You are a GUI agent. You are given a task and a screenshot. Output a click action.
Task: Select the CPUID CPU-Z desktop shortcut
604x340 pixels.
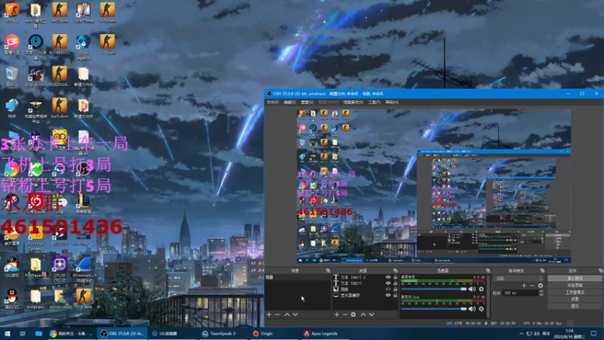tap(60, 270)
